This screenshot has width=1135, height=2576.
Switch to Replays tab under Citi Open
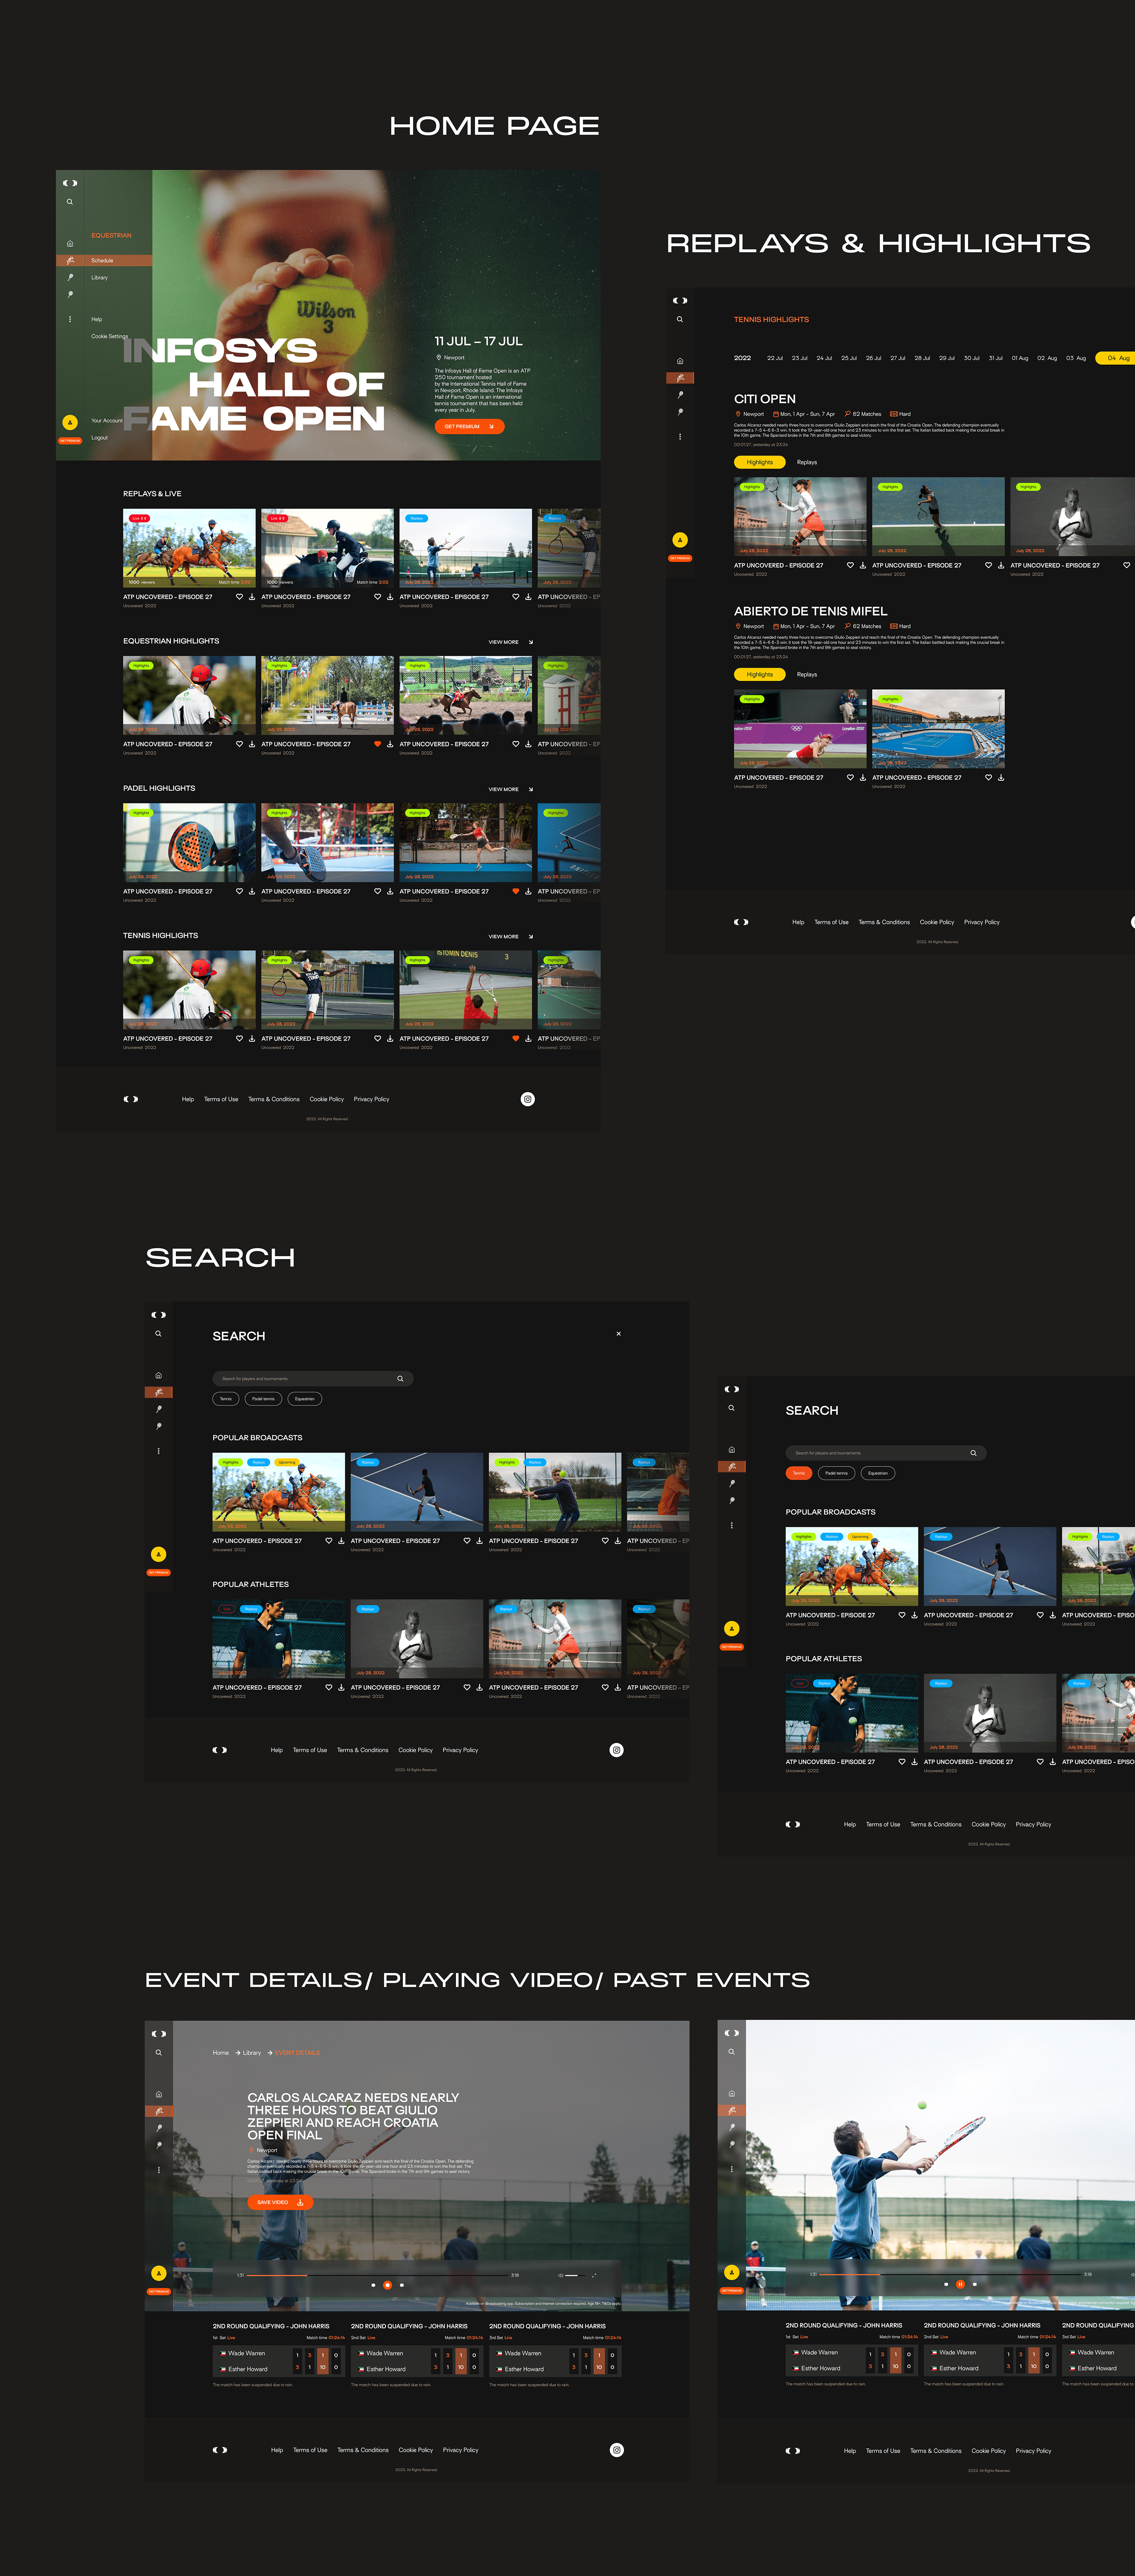click(807, 462)
